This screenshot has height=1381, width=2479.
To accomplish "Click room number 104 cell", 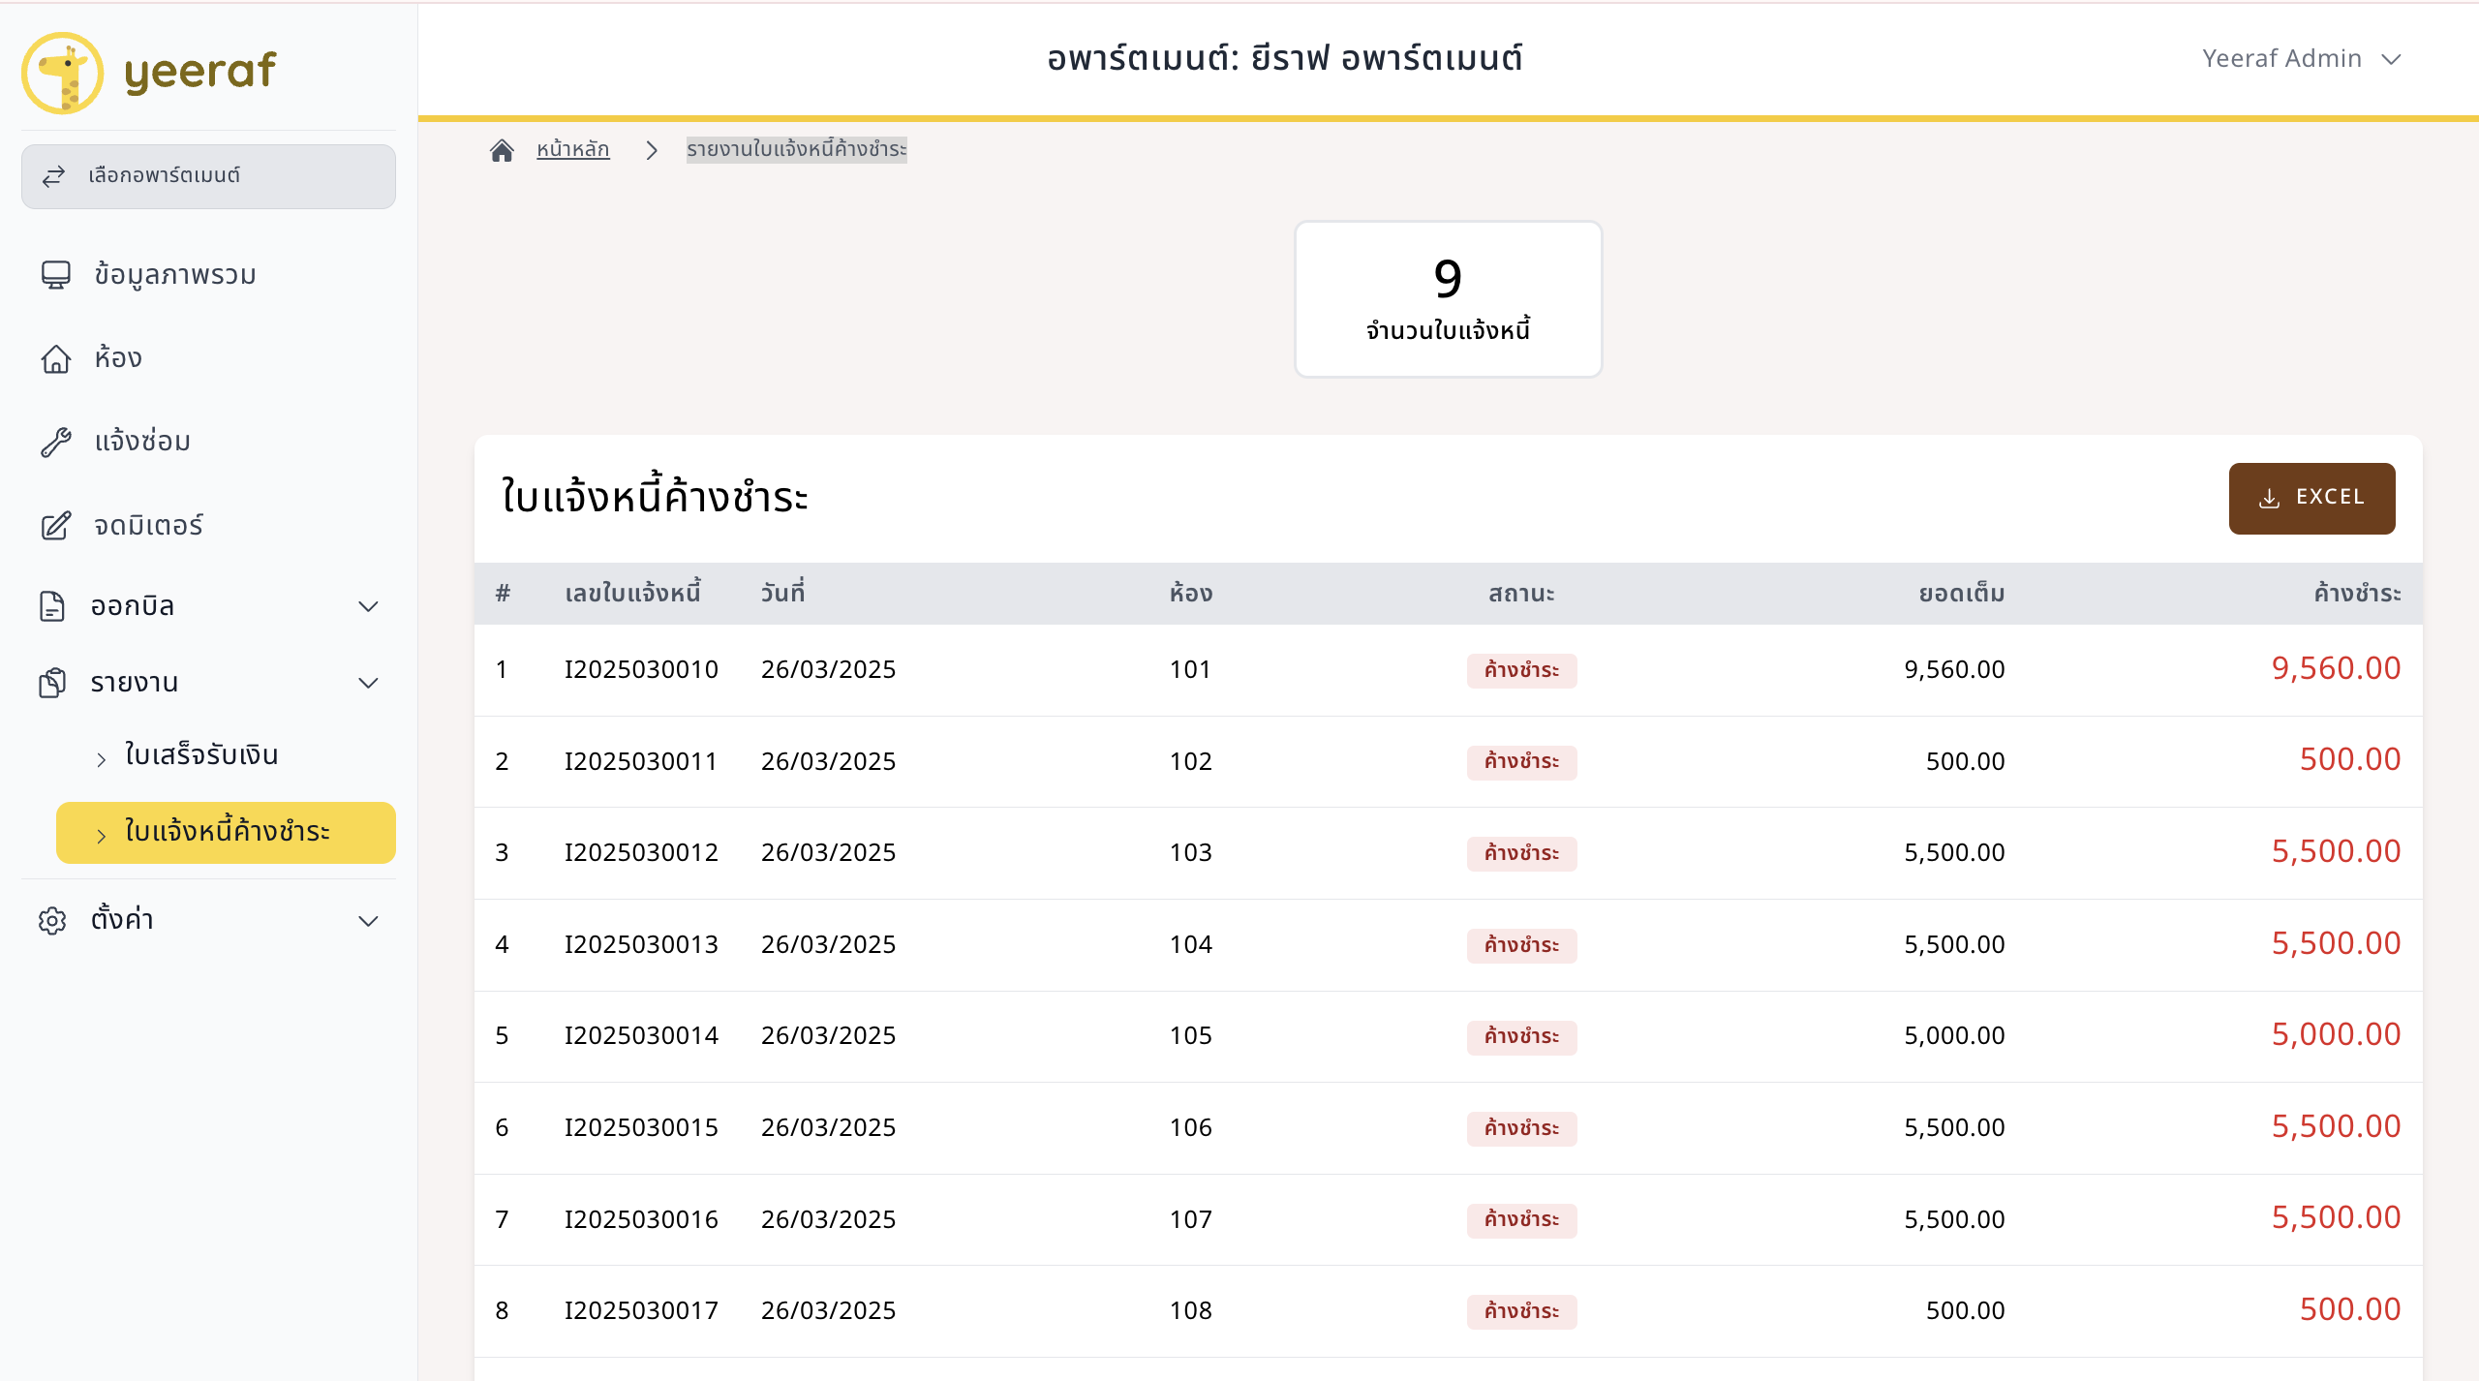I will coord(1191,944).
